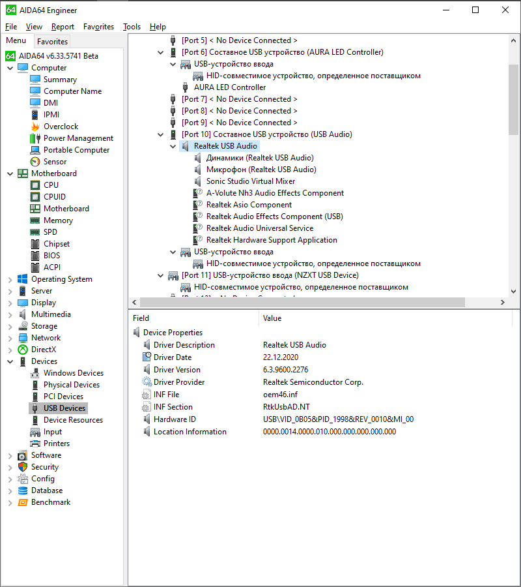
Task: Switch to the Menu sidebar tab
Action: [16, 40]
